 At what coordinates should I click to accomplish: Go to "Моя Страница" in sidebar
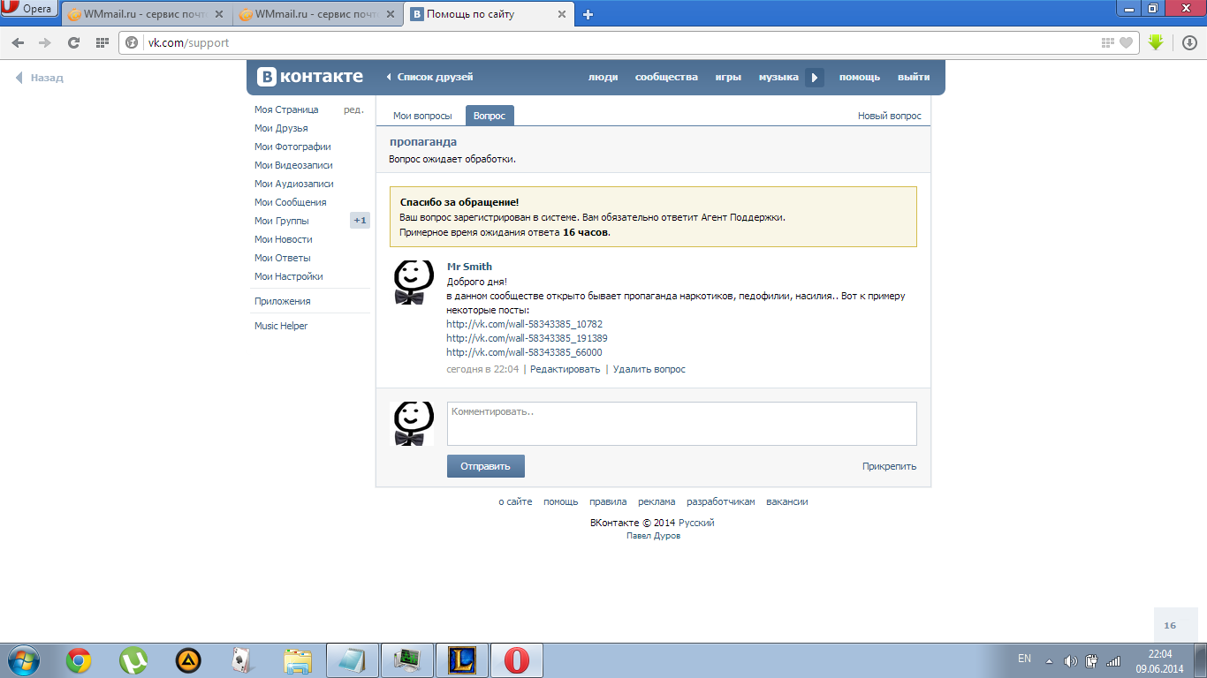[x=286, y=109]
